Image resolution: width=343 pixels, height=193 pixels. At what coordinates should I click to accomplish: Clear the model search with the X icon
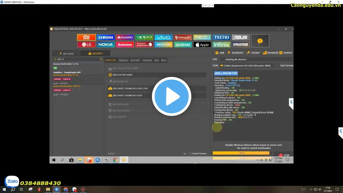click(x=55, y=59)
